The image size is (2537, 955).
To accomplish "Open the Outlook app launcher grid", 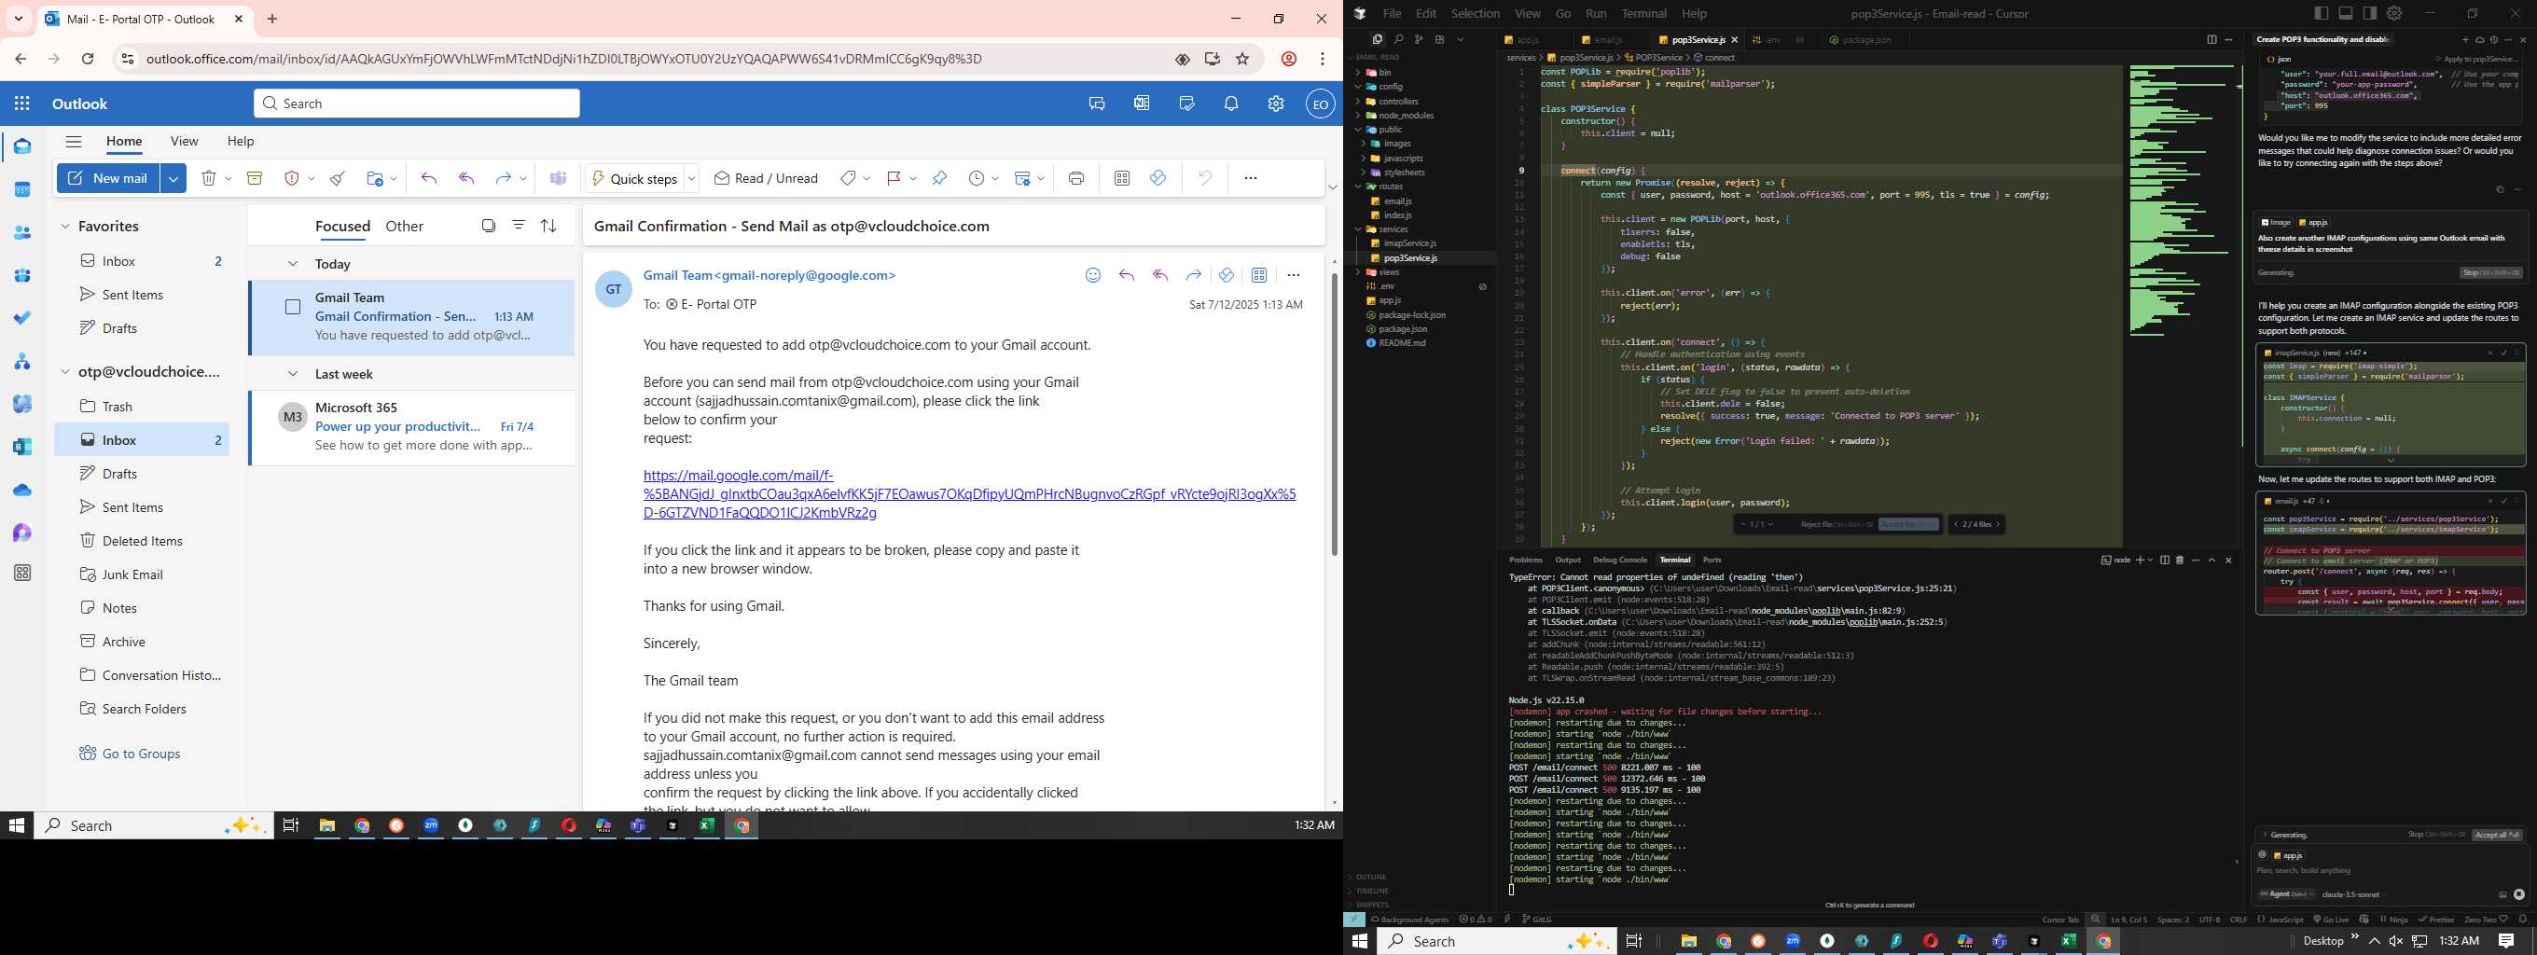I will click(x=21, y=104).
